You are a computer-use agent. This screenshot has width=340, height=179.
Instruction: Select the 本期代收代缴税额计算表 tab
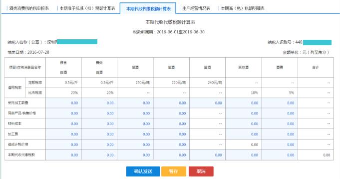[x=148, y=8]
